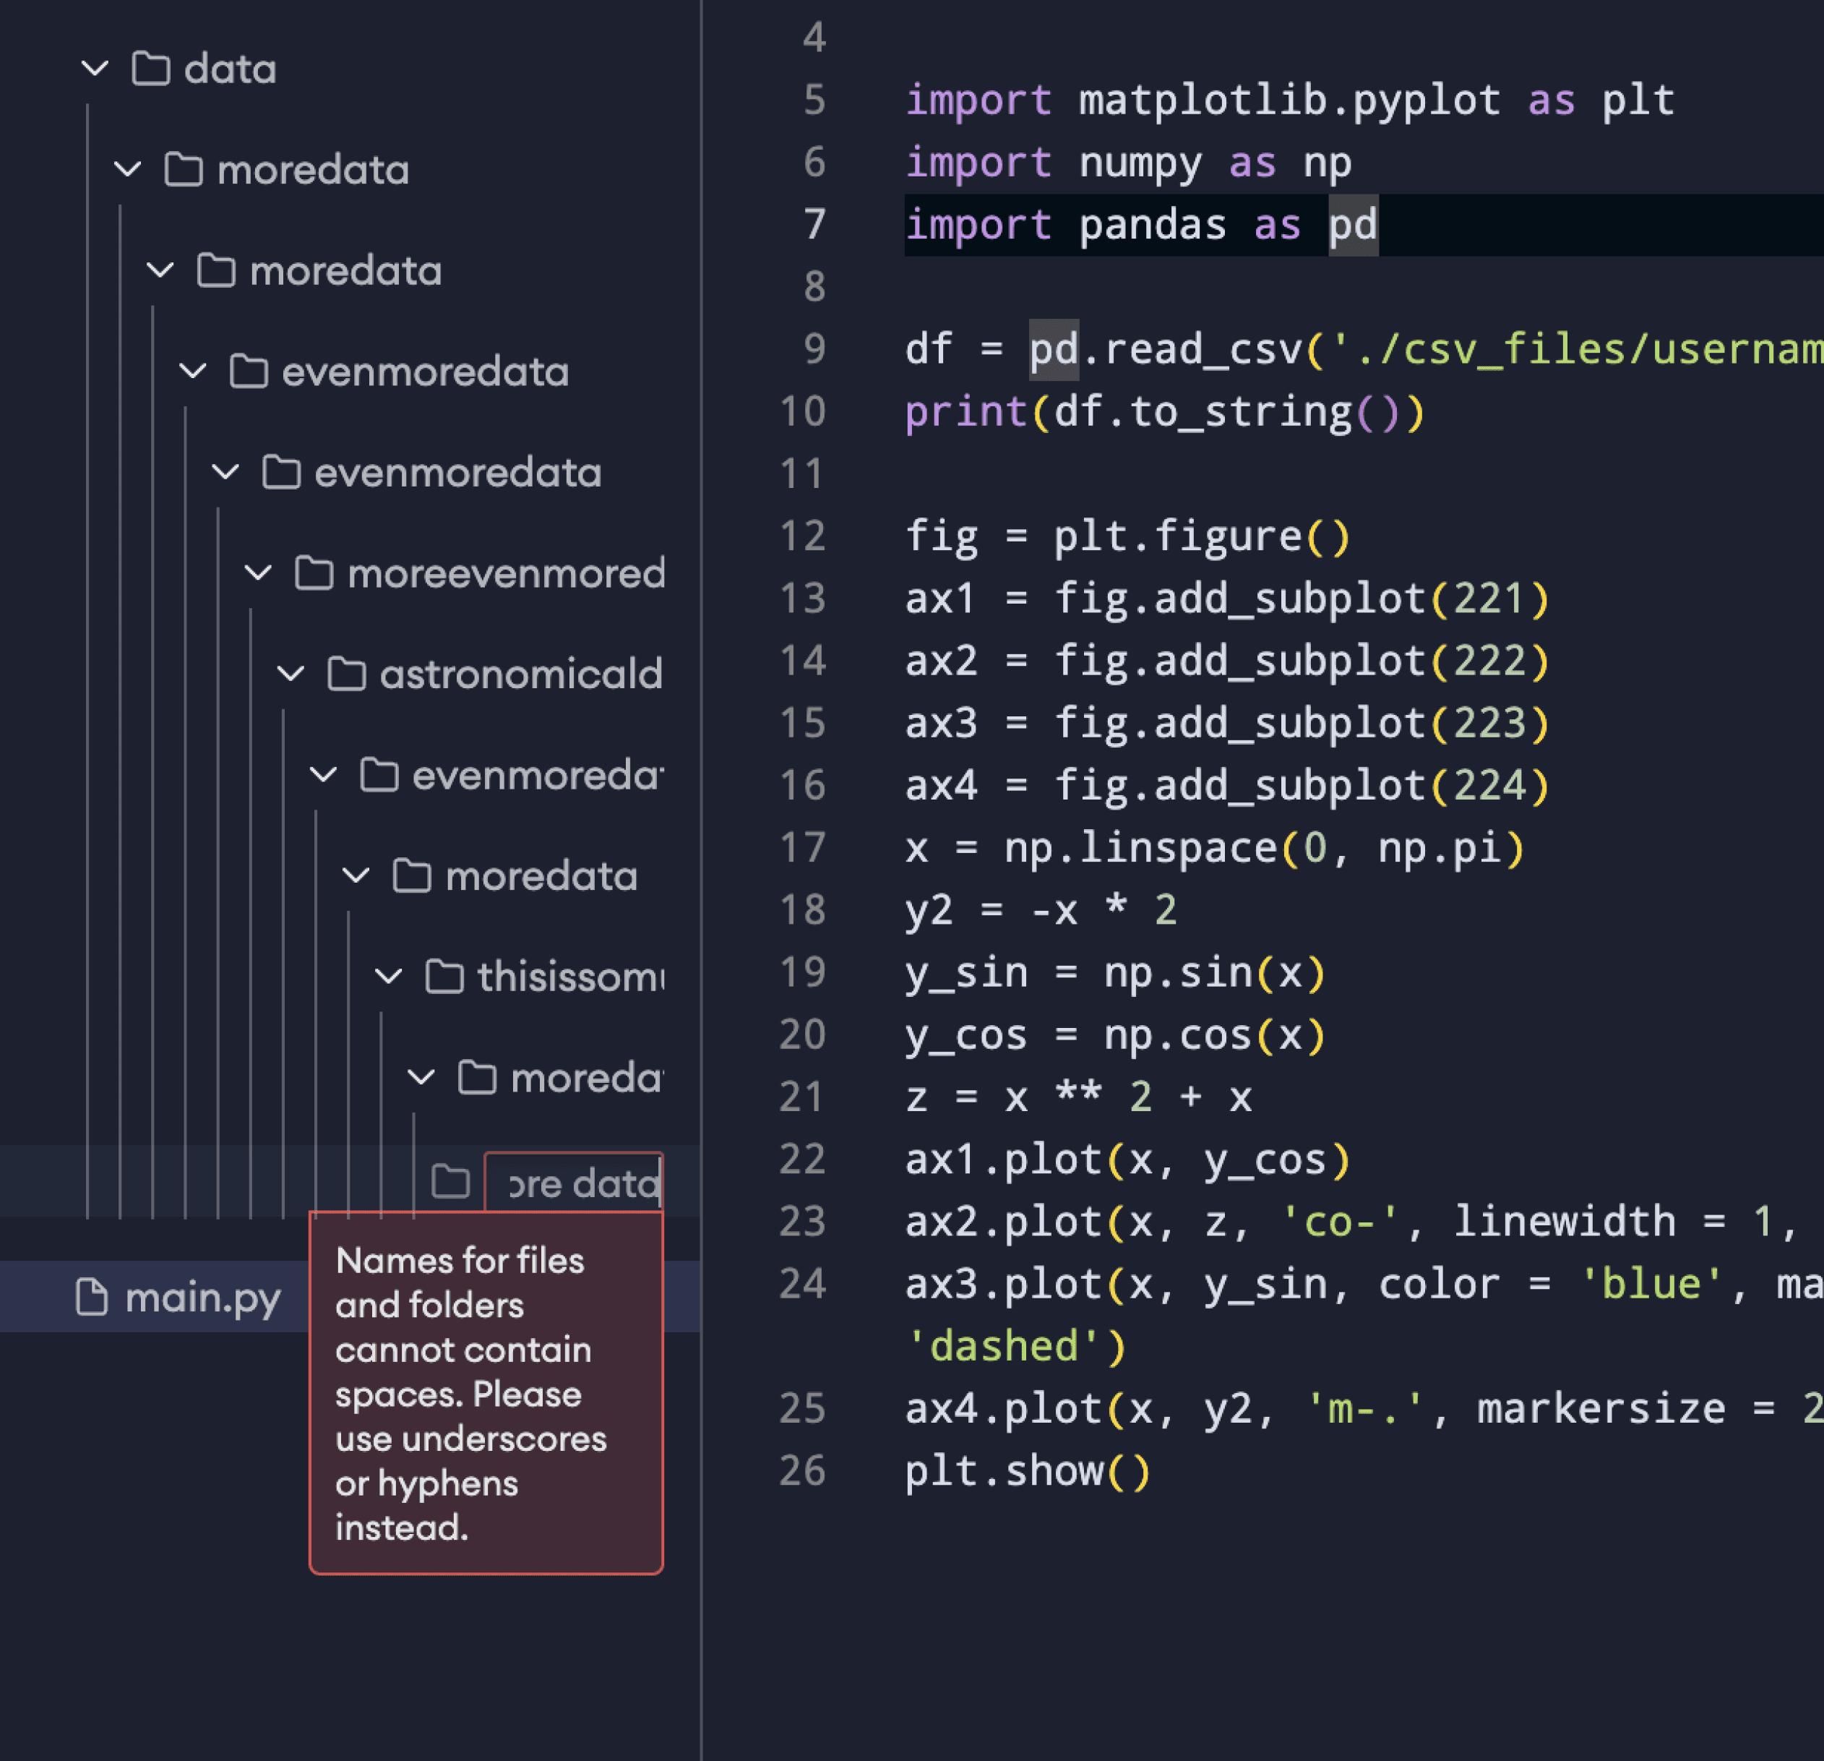Click the folder icon beside rename input
The image size is (1824, 1761).
[x=450, y=1181]
